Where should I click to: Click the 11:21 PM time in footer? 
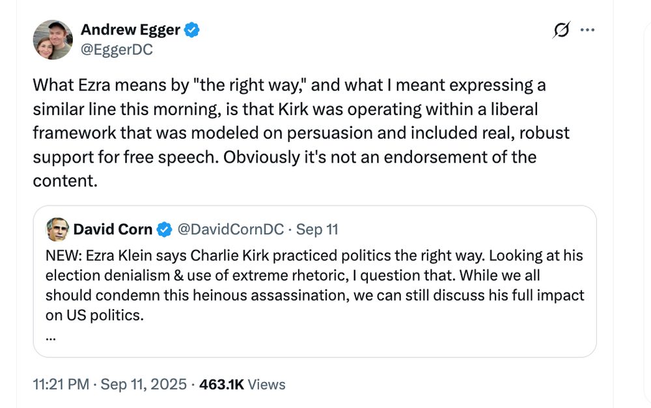61,385
